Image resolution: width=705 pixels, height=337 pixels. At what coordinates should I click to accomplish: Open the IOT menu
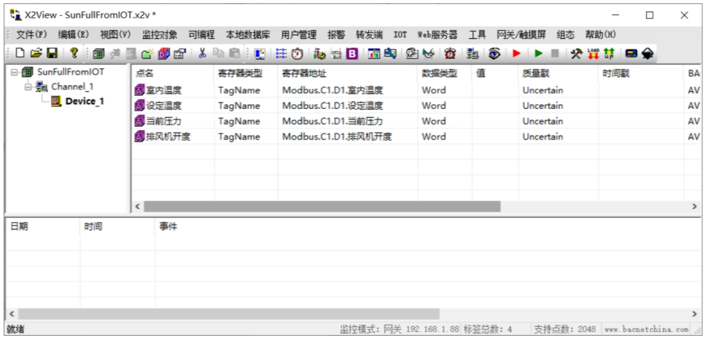coord(400,35)
